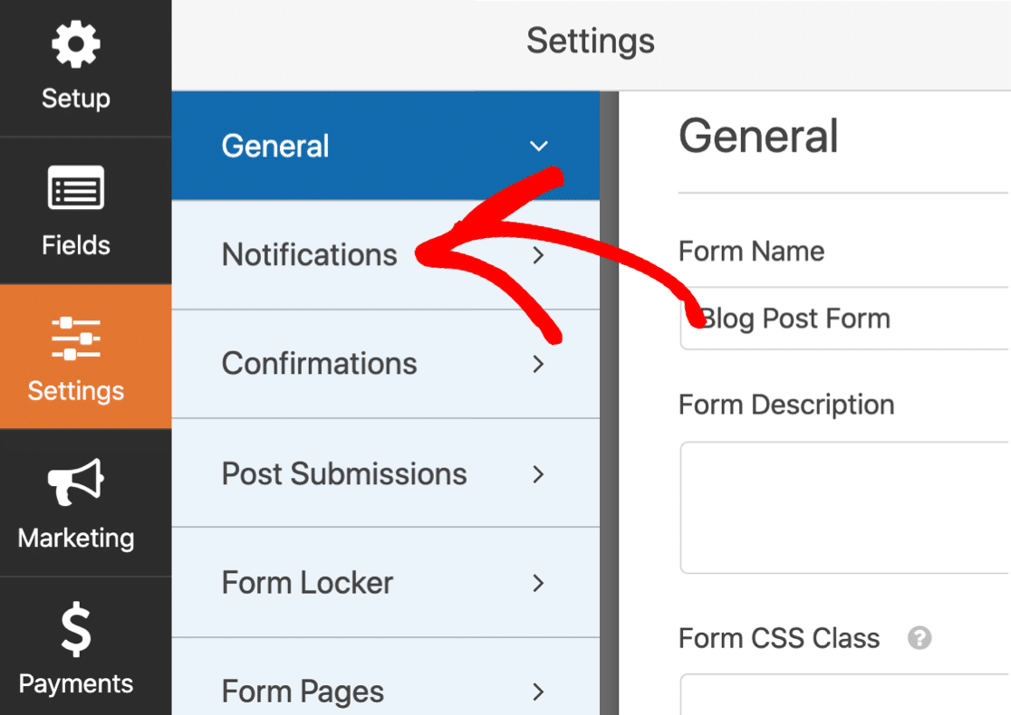This screenshot has width=1011, height=715.
Task: Expand the Confirmations chevron arrow
Action: pos(539,364)
